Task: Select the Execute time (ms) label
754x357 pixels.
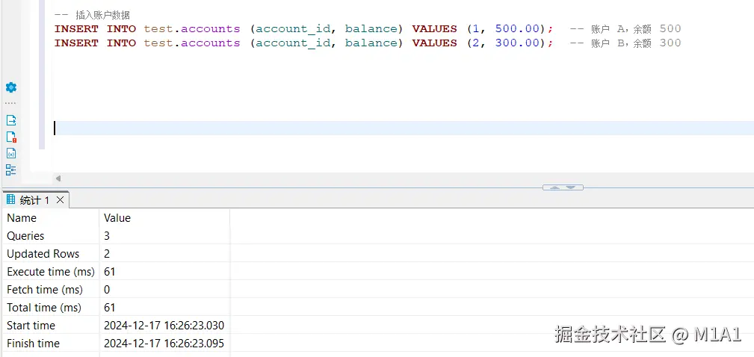Action: click(x=51, y=272)
